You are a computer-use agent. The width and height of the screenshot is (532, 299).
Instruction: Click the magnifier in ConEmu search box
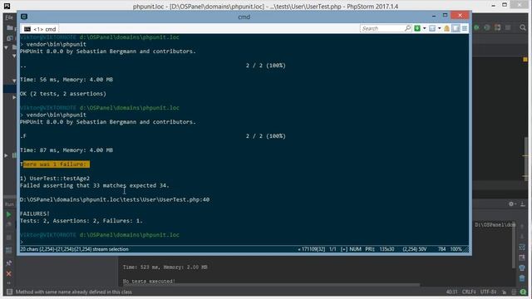point(407,28)
